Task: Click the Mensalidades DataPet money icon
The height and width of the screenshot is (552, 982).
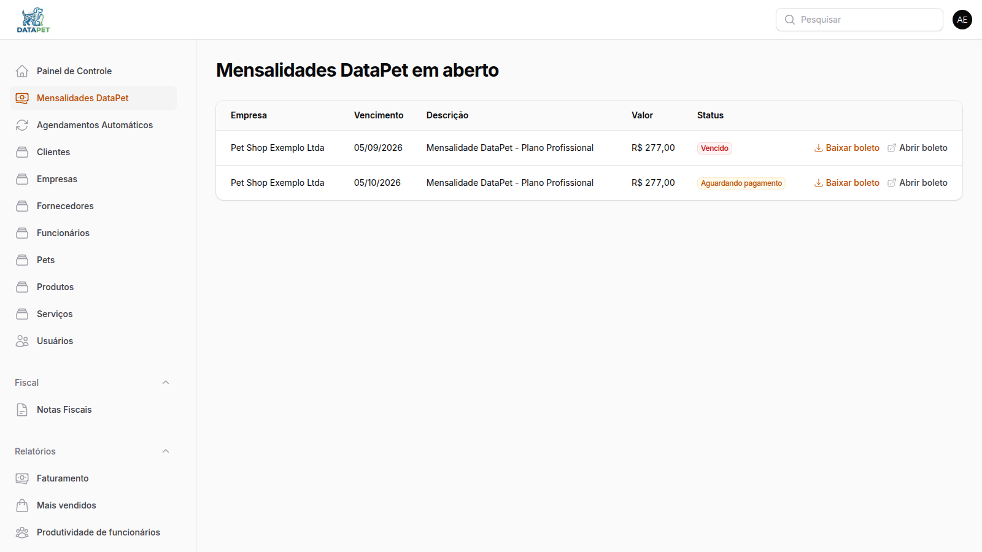Action: 22,98
